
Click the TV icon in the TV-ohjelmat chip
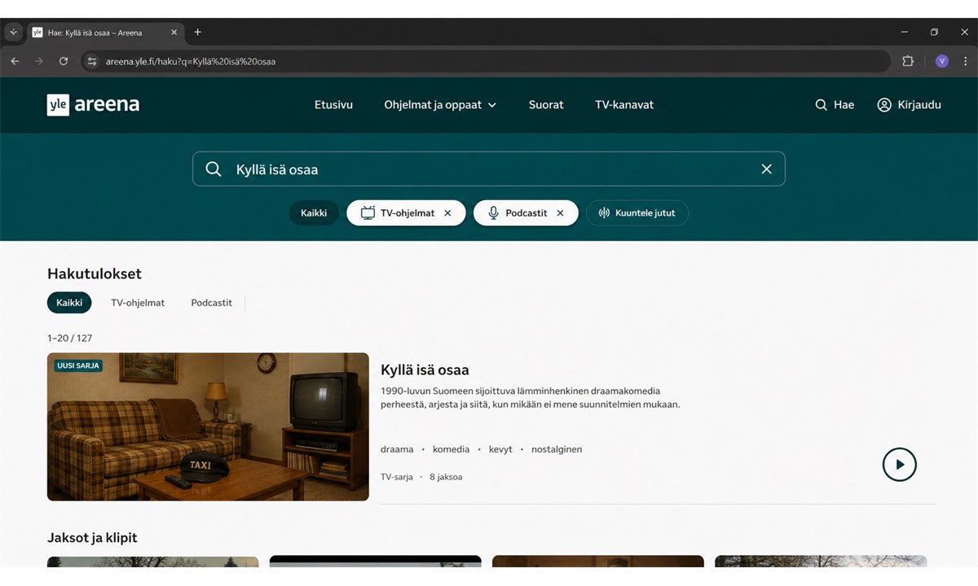click(x=368, y=213)
